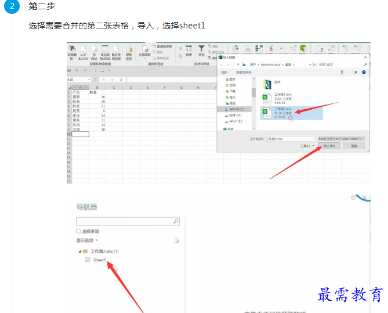
Task: Click the green Manage Data Model icon
Action: point(303,48)
